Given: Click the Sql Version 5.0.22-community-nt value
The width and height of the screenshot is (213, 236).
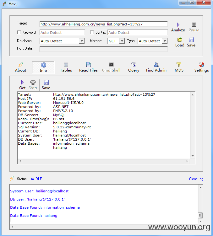Looking at the screenshot, I should [72, 127].
